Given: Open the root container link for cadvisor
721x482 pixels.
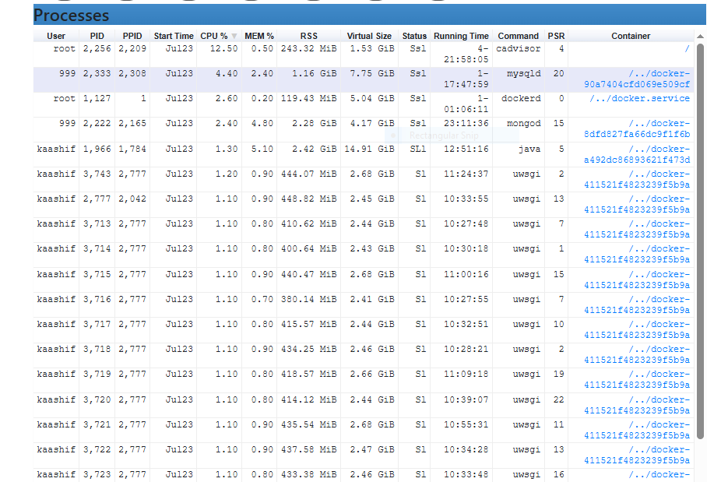Looking at the screenshot, I should 687,49.
